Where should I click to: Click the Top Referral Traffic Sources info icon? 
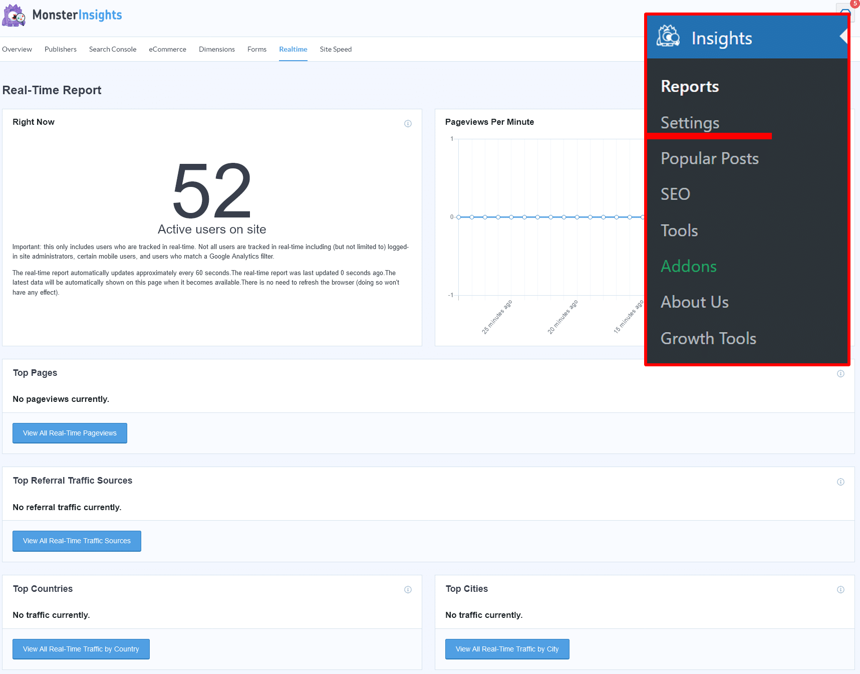click(840, 482)
